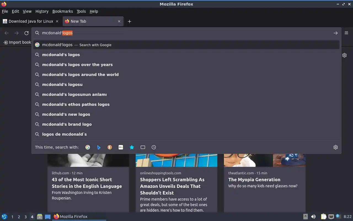The image size is (353, 221).
Task: Choose suggestion "mcdonald's brand logo"
Action: (186, 124)
